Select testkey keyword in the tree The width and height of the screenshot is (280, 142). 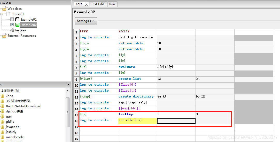click(21, 30)
